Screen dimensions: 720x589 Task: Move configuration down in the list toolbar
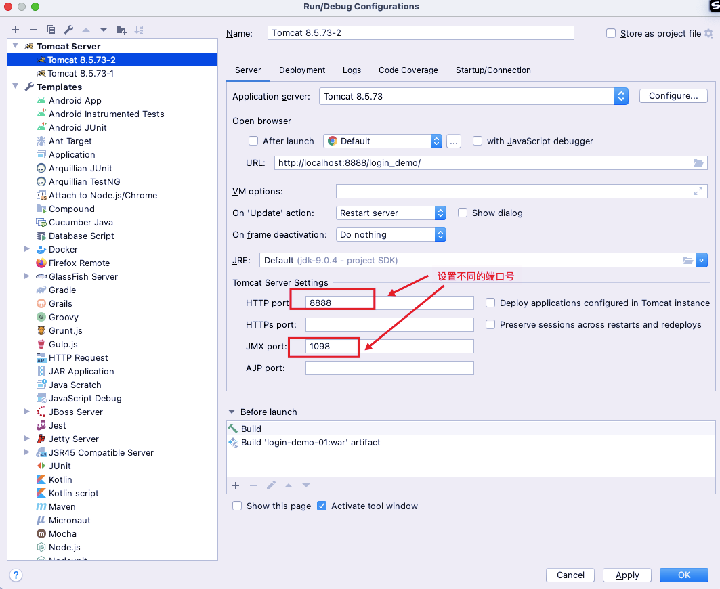pos(104,30)
